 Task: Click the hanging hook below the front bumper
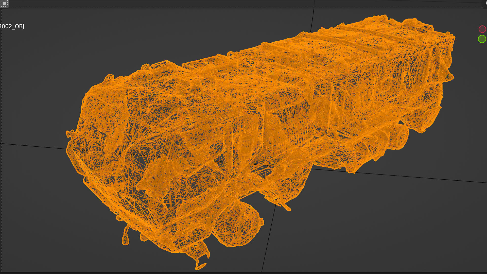tap(125, 237)
